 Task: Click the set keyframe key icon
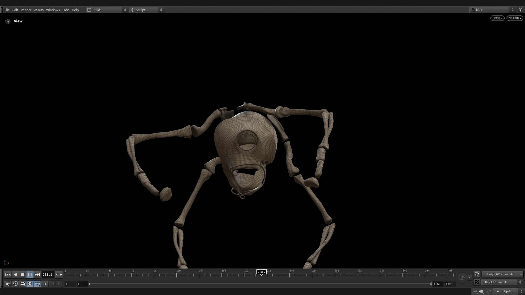pyautogui.click(x=462, y=278)
